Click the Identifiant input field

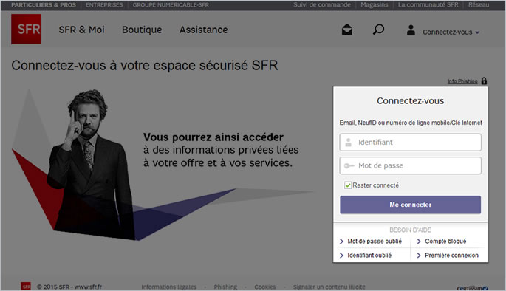tap(411, 143)
